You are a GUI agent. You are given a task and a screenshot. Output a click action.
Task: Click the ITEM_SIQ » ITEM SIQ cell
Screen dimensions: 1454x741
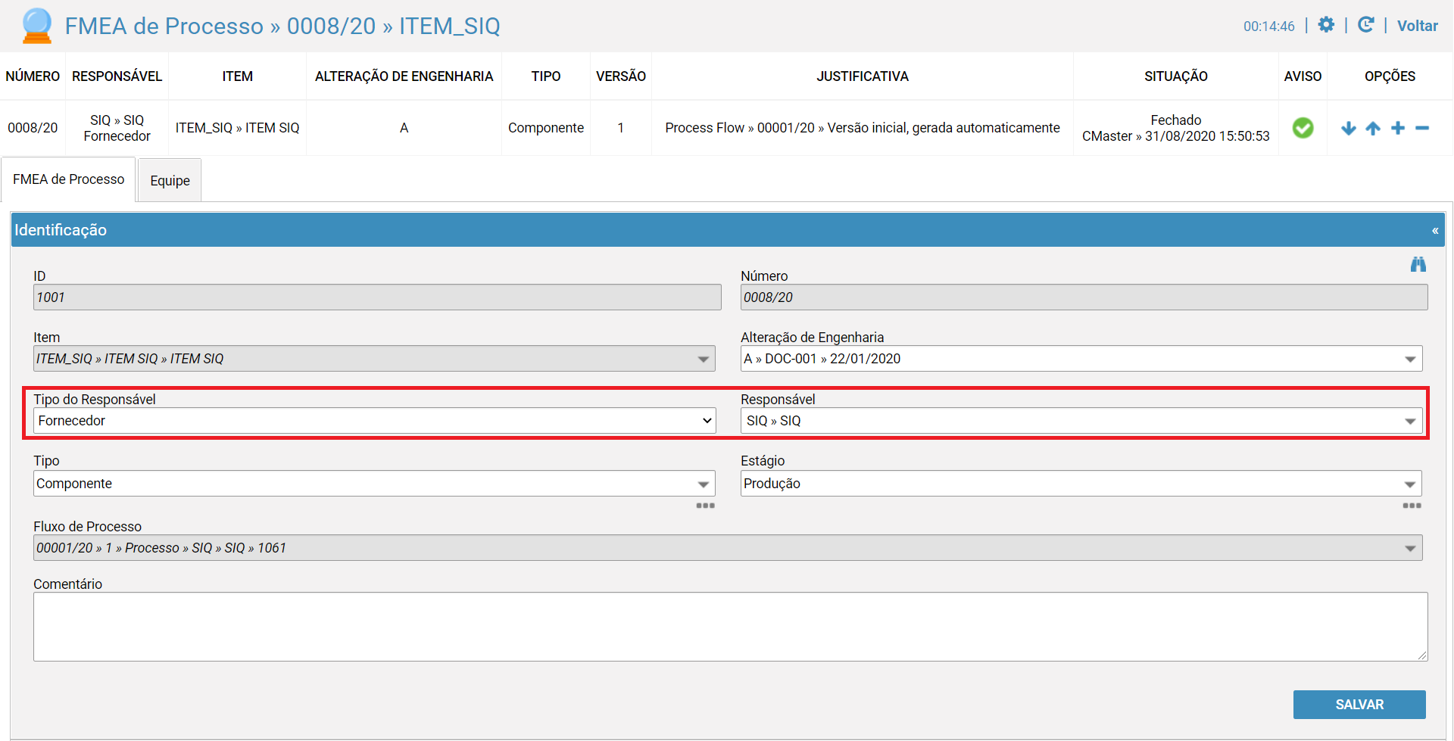(x=237, y=128)
